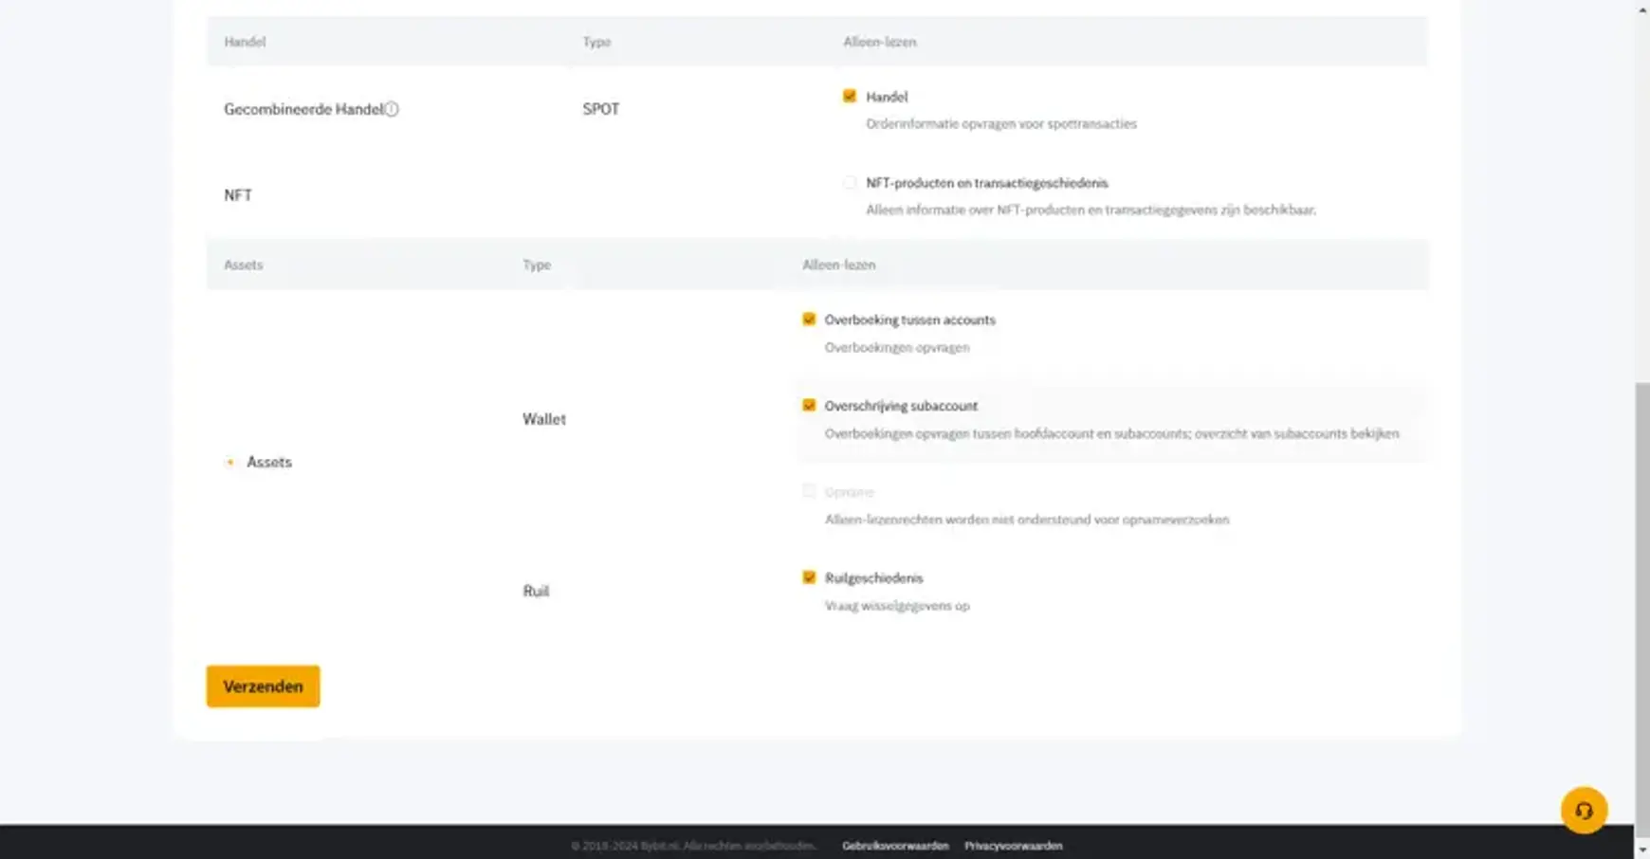
Task: Click the NFT row label
Action: point(237,194)
